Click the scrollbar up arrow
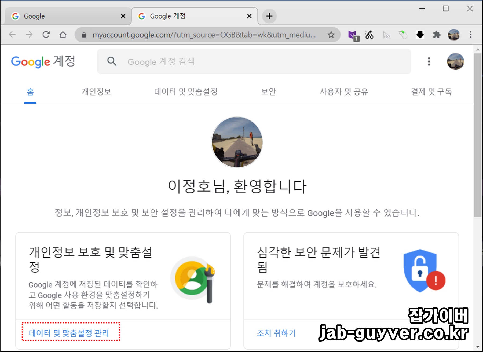The image size is (483, 352). pyautogui.click(x=478, y=49)
